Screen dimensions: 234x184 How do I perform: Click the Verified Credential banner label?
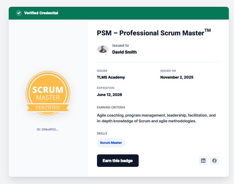(x=41, y=13)
